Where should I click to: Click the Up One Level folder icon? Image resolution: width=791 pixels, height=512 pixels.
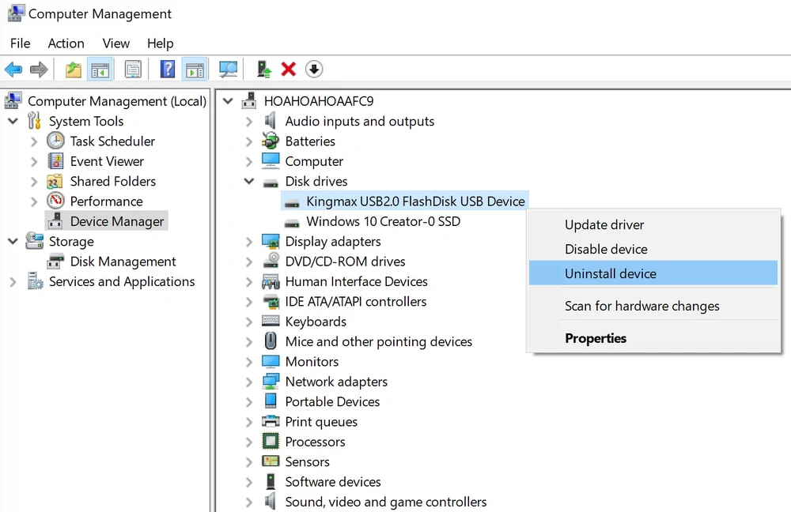(74, 70)
